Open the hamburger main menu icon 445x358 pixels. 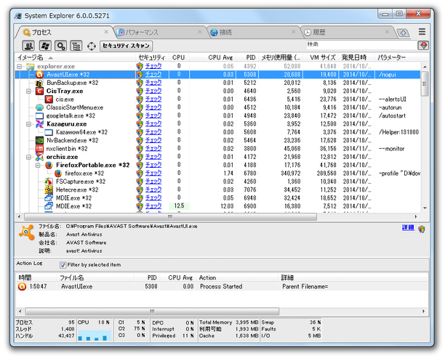pos(422,32)
